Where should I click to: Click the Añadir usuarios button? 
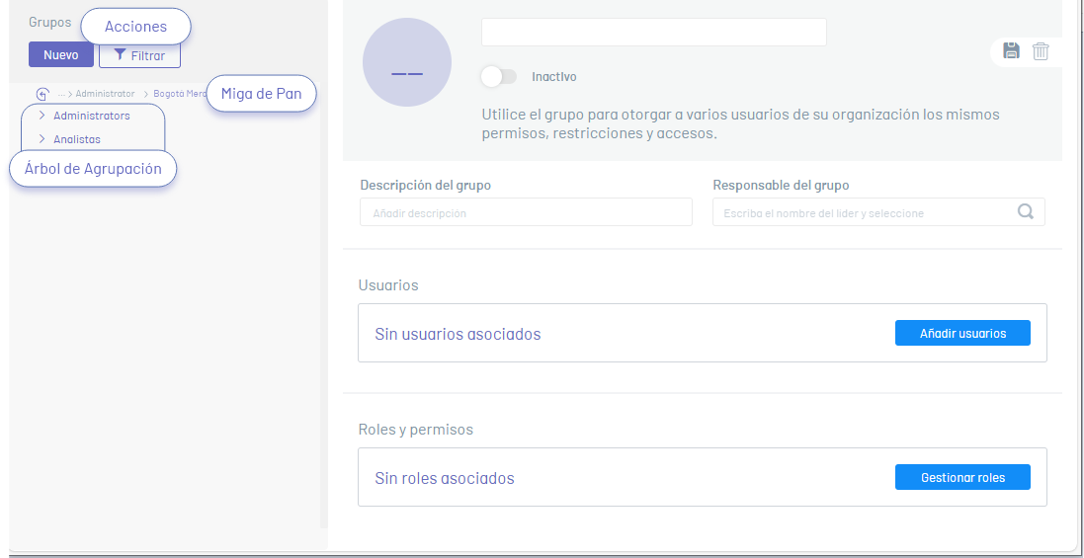(962, 333)
